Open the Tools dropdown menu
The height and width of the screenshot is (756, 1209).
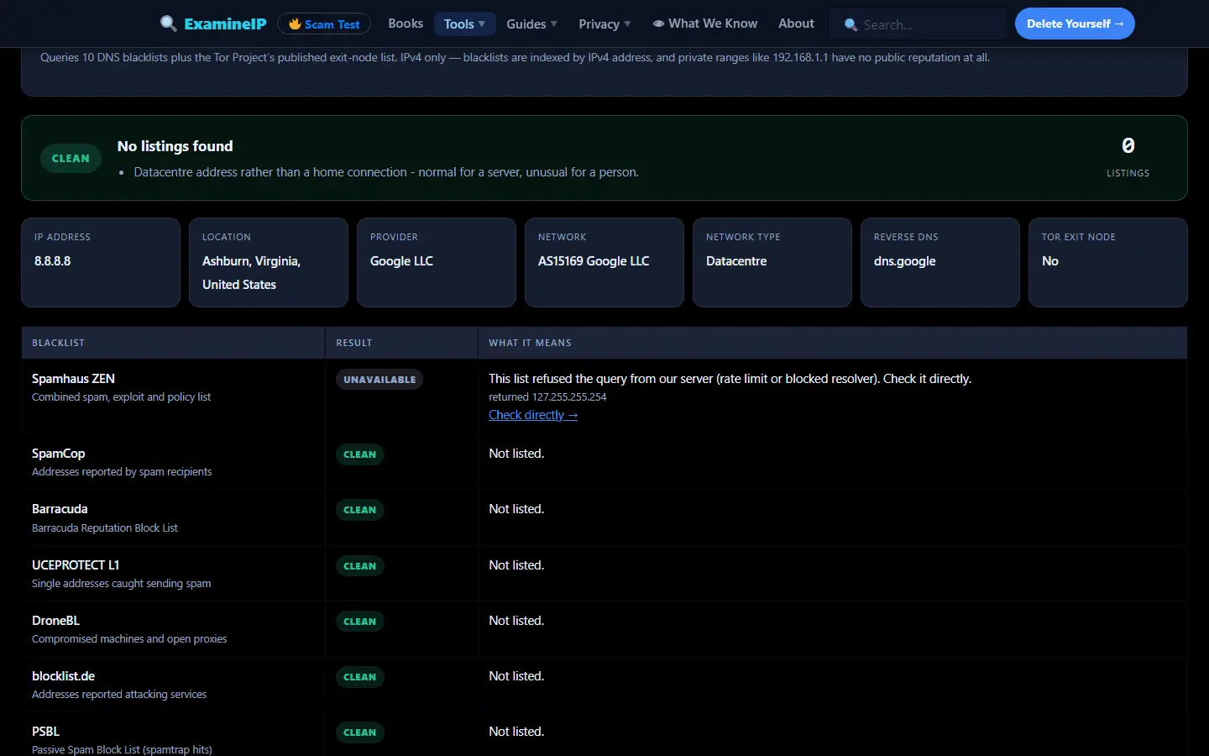click(464, 24)
